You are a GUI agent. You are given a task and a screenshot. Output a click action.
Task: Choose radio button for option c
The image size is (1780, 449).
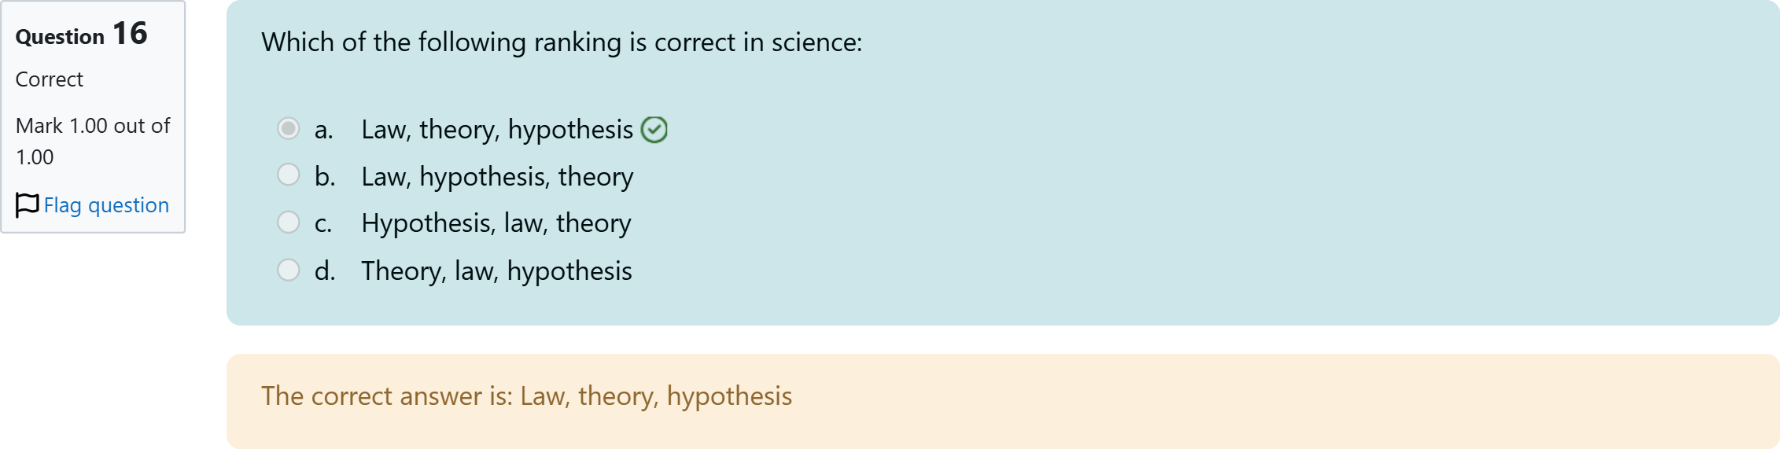tap(289, 223)
